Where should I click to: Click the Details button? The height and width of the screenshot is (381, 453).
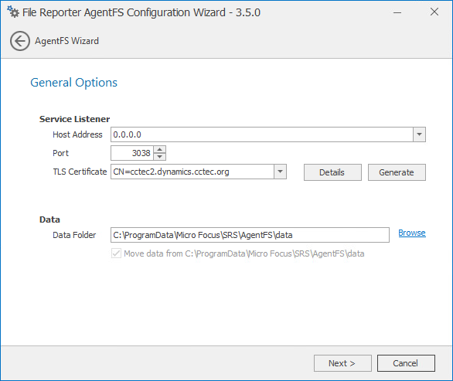[x=332, y=172]
